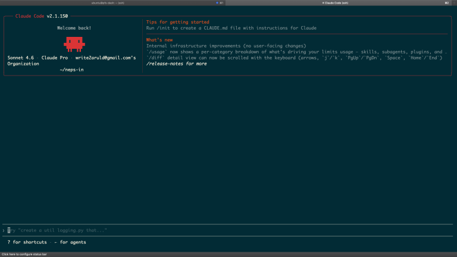This screenshot has height=257, width=457.
Task: Click the write2aruld@gmail.com's email text
Action: click(105, 58)
